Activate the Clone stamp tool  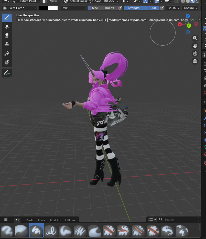[7, 44]
